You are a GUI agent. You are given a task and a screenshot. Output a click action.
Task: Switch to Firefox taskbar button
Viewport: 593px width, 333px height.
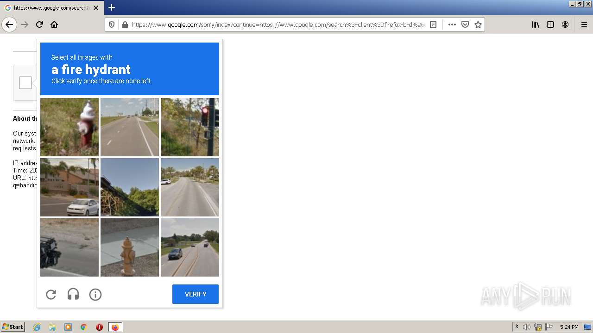(x=115, y=327)
